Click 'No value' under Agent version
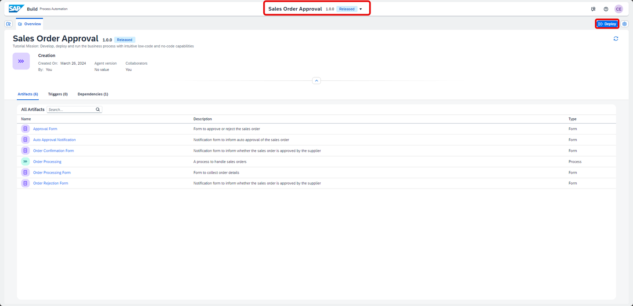This screenshot has height=306, width=633. [x=102, y=69]
